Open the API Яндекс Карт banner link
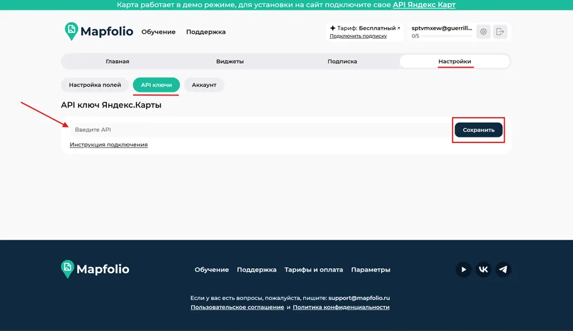The image size is (573, 331). pyautogui.click(x=424, y=5)
